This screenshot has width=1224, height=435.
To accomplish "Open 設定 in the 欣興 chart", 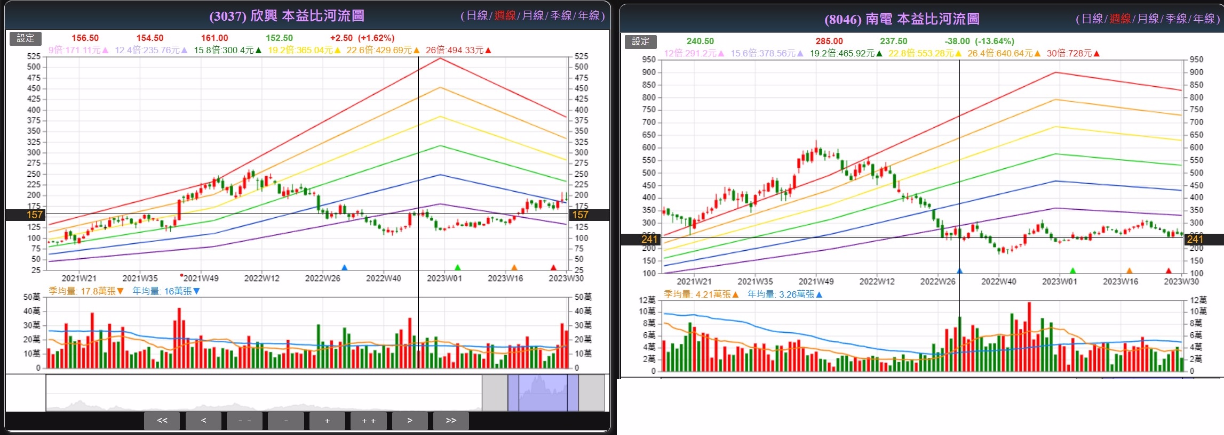I will pyautogui.click(x=25, y=38).
